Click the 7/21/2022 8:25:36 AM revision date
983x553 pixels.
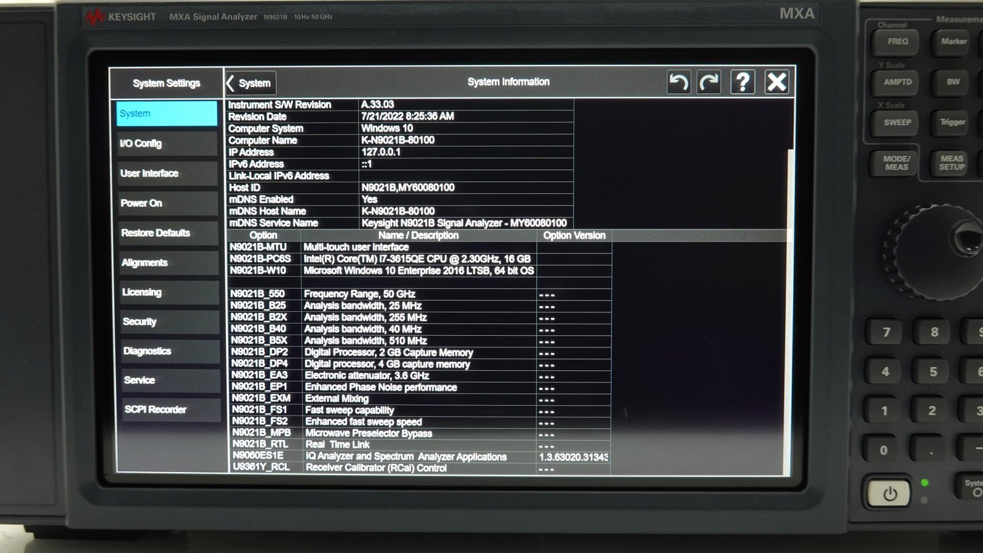coord(407,117)
